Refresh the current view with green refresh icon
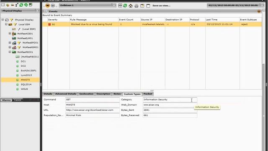This screenshot has width=268, height=151. [x=125, y=5]
